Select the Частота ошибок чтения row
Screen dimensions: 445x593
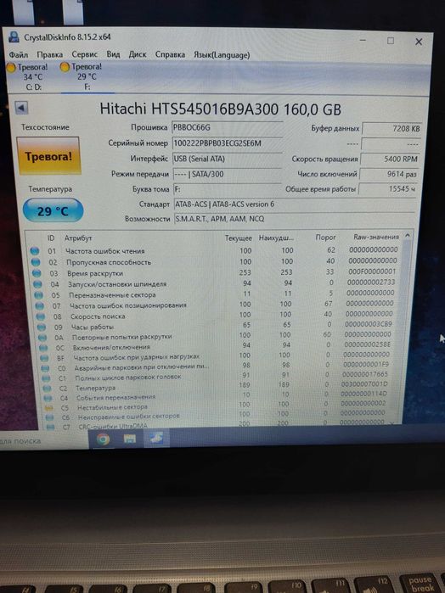click(215, 250)
